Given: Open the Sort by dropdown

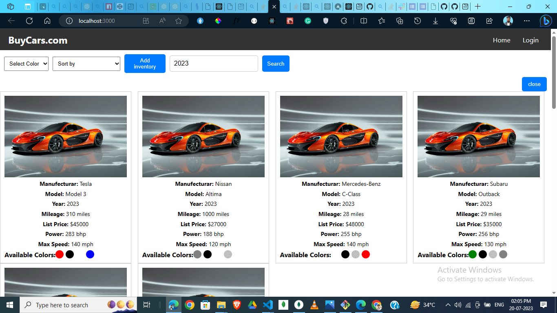Looking at the screenshot, I should point(86,64).
